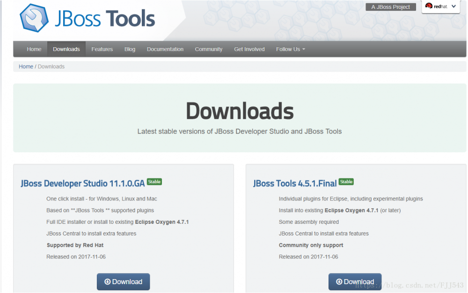Click 'Latest stable versions of JBoss Developer Studio' subtitle
468x293 pixels.
pyautogui.click(x=240, y=131)
